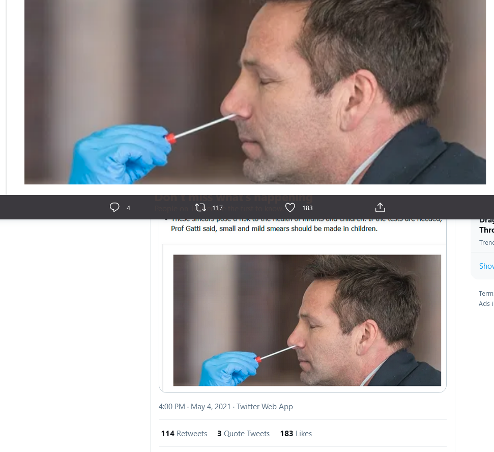View the 114 Retweets list
The width and height of the screenshot is (494, 452).
point(184,434)
